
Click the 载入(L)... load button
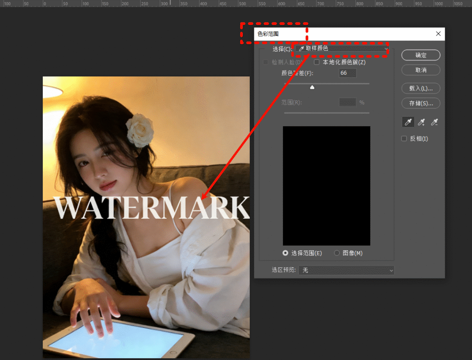(421, 88)
